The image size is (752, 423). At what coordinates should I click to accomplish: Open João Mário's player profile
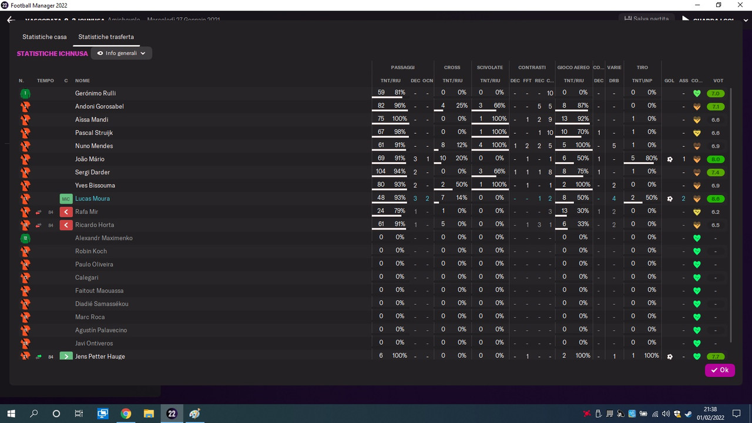90,159
